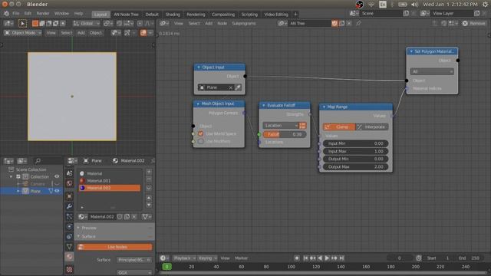Click Output Max value field 2.00
This screenshot has height=276, width=491.
(x=355, y=167)
